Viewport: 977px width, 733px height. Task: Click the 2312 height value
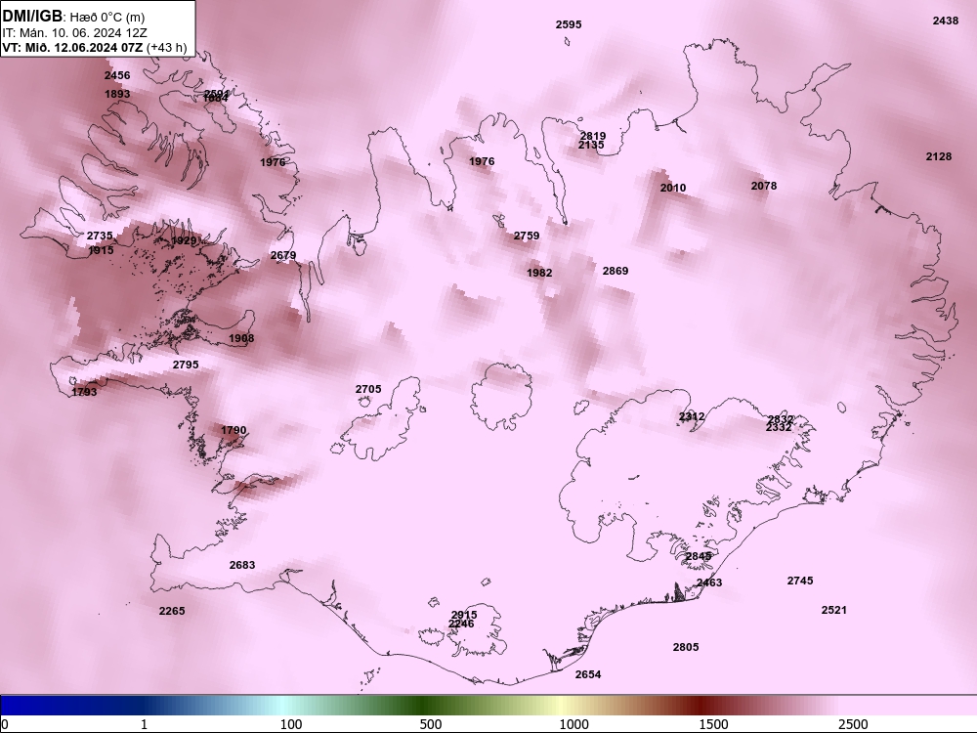point(692,416)
